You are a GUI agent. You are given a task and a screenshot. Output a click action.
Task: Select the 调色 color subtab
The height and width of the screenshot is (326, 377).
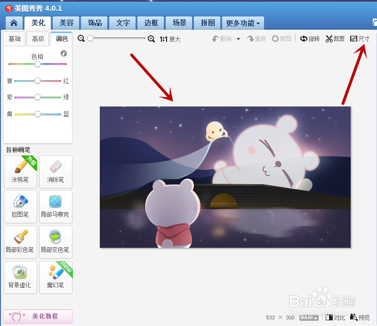[62, 39]
